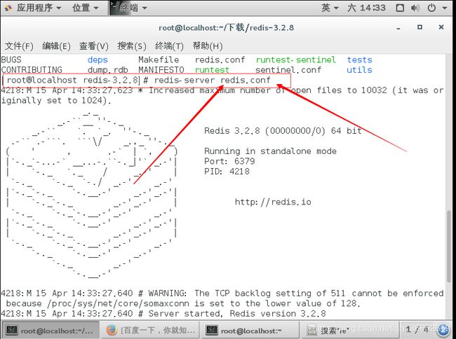Image resolution: width=456 pixels, height=339 pixels.
Task: Click the 'tests' directory name
Action: (359, 60)
